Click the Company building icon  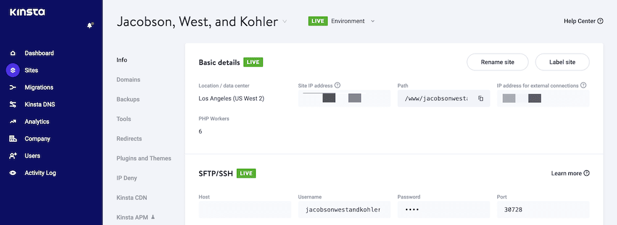[12, 139]
